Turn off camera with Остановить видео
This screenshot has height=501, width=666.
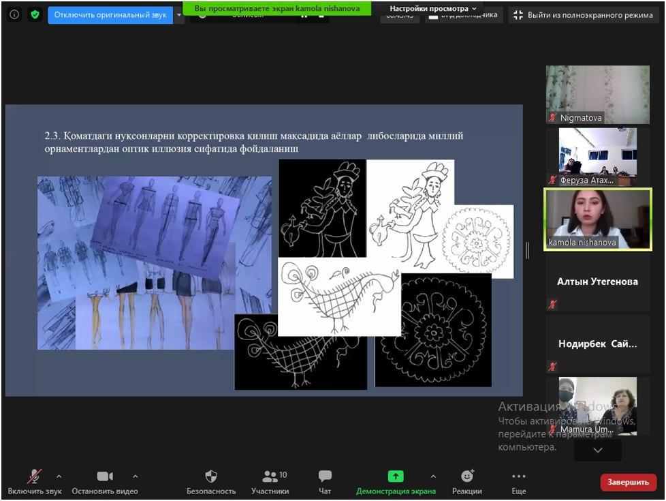[105, 476]
